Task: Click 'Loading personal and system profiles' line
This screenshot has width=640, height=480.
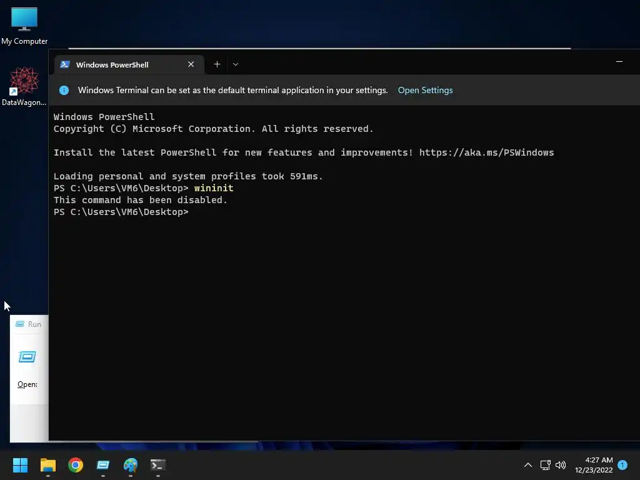Action: coord(188,176)
